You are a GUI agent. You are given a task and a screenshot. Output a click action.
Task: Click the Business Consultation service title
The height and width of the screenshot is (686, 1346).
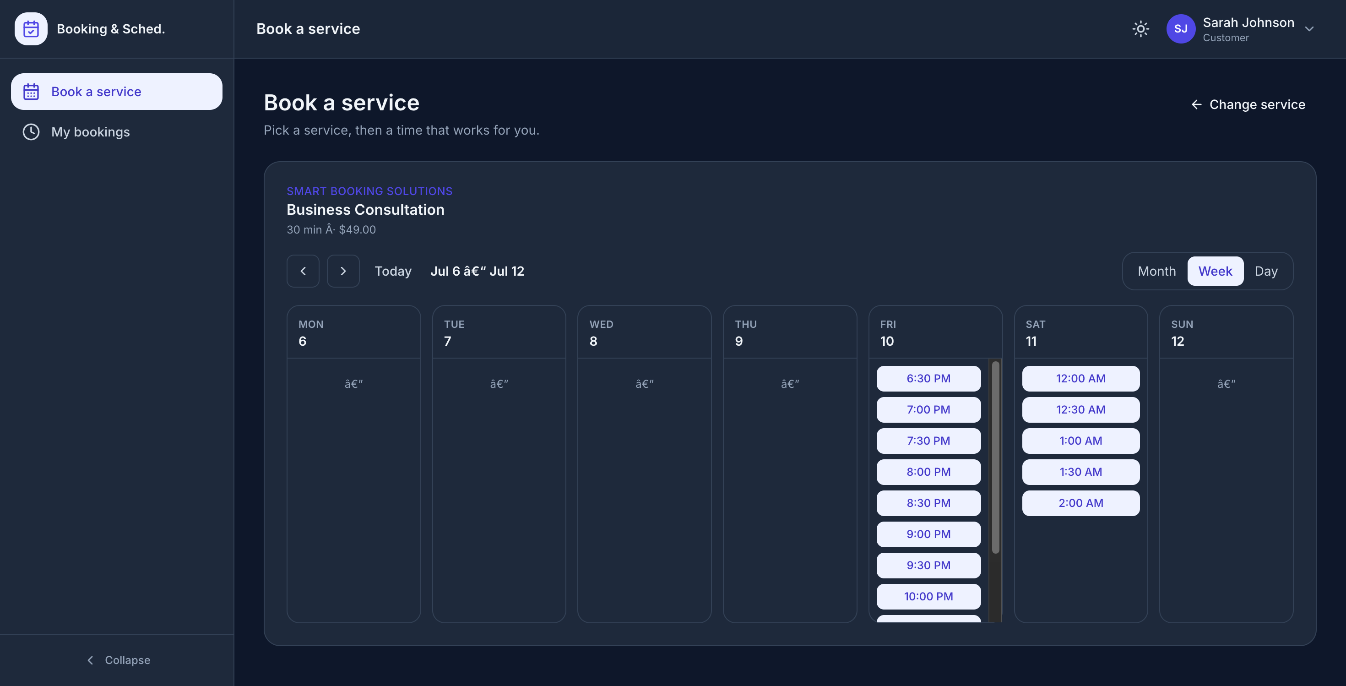pyautogui.click(x=365, y=210)
